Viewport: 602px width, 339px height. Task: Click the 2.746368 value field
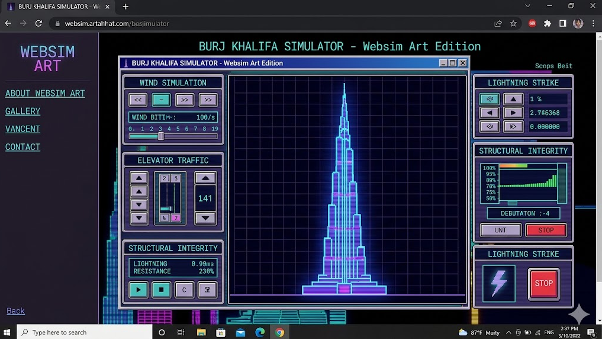[x=548, y=113]
